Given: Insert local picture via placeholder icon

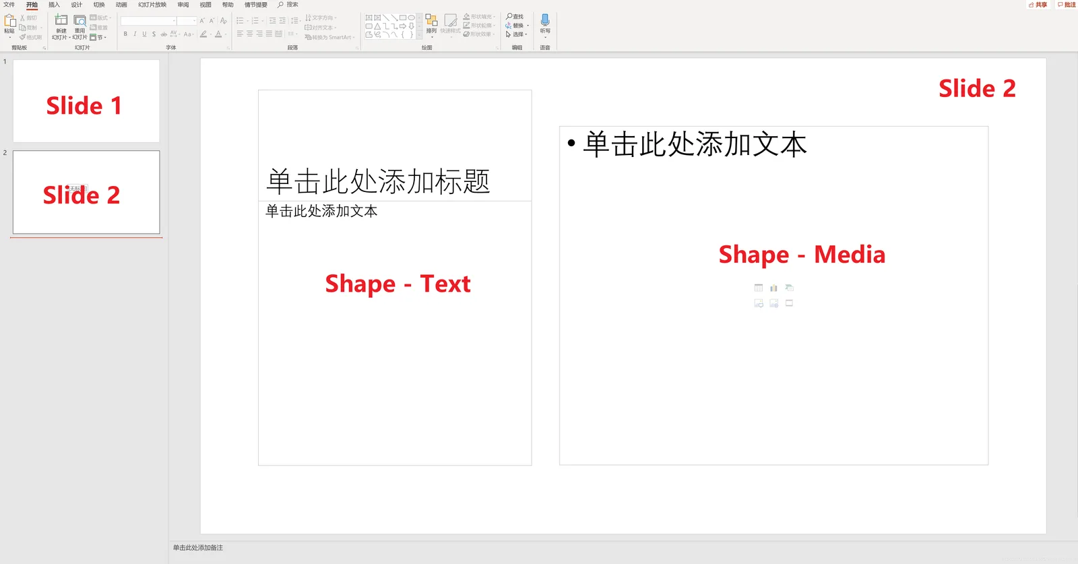Looking at the screenshot, I should click(x=759, y=303).
